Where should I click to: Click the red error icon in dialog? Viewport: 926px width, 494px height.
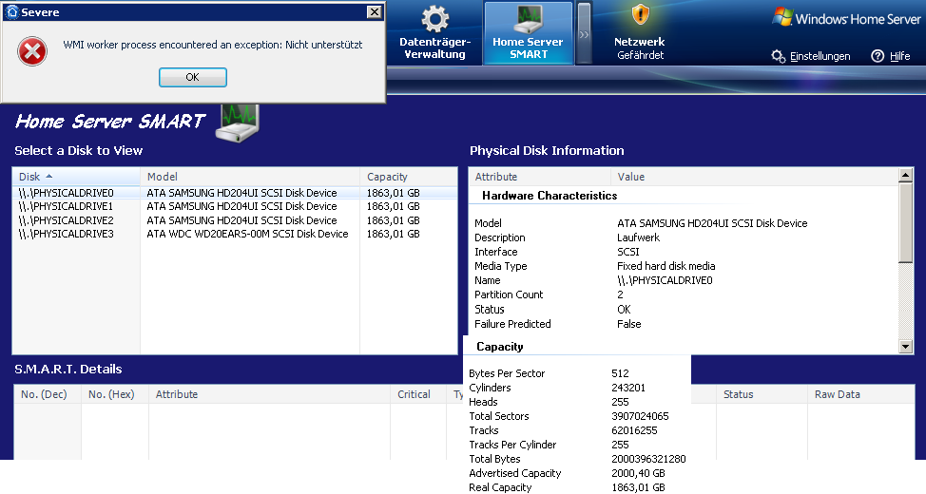[x=32, y=51]
